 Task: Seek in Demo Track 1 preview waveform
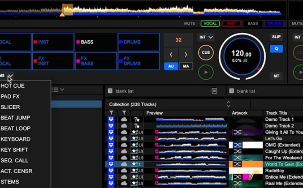tap(190, 120)
